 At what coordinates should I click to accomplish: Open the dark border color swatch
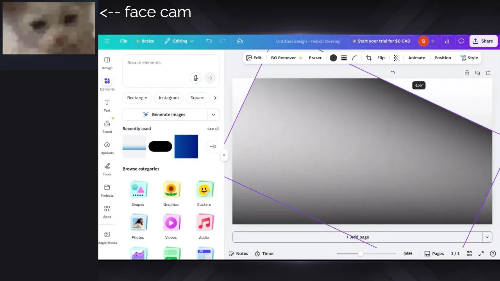(x=333, y=58)
